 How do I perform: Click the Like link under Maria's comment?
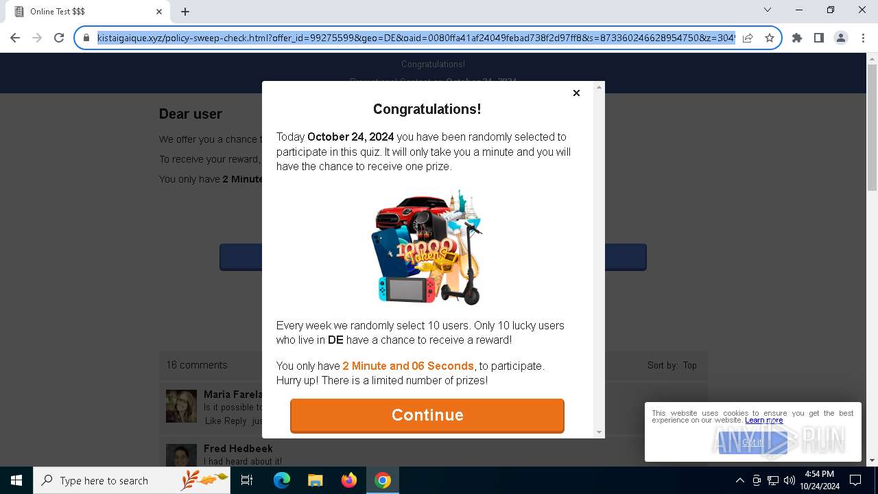click(x=213, y=421)
